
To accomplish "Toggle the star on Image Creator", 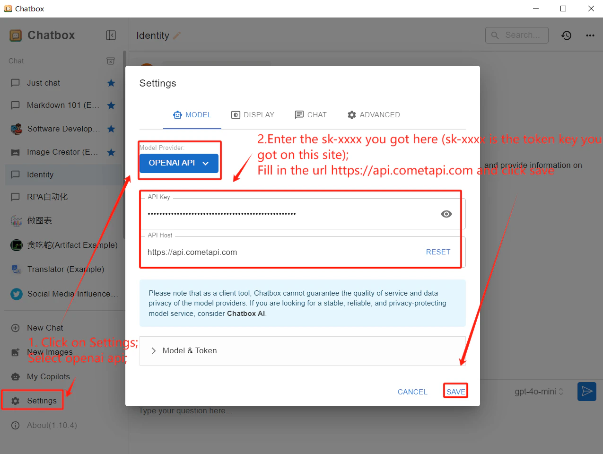I will pos(111,152).
